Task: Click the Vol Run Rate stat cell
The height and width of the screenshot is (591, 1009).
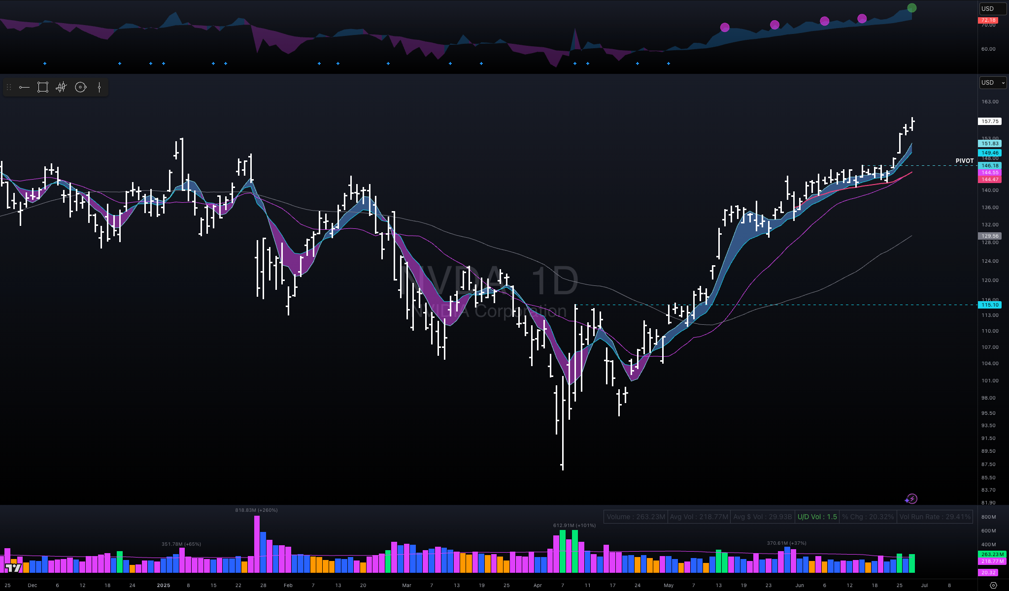Action: tap(935, 517)
